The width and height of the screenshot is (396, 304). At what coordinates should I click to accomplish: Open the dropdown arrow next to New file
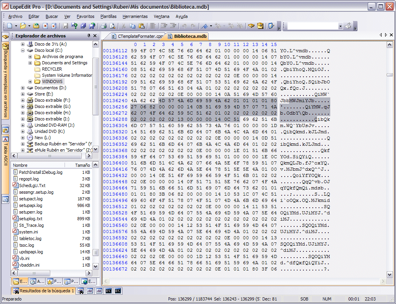pyautogui.click(x=16, y=26)
